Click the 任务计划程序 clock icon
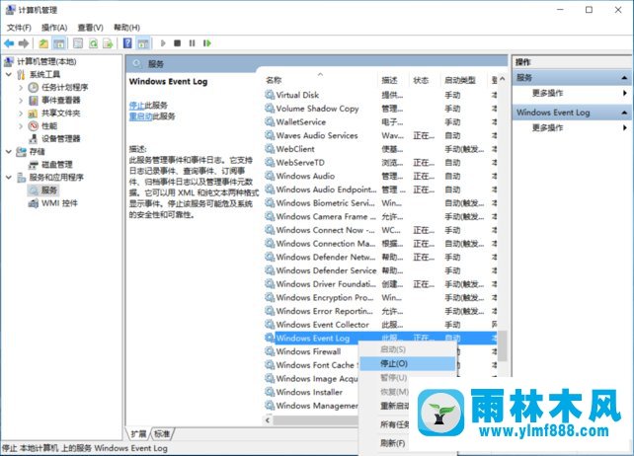This screenshot has width=634, height=456. pos(34,87)
